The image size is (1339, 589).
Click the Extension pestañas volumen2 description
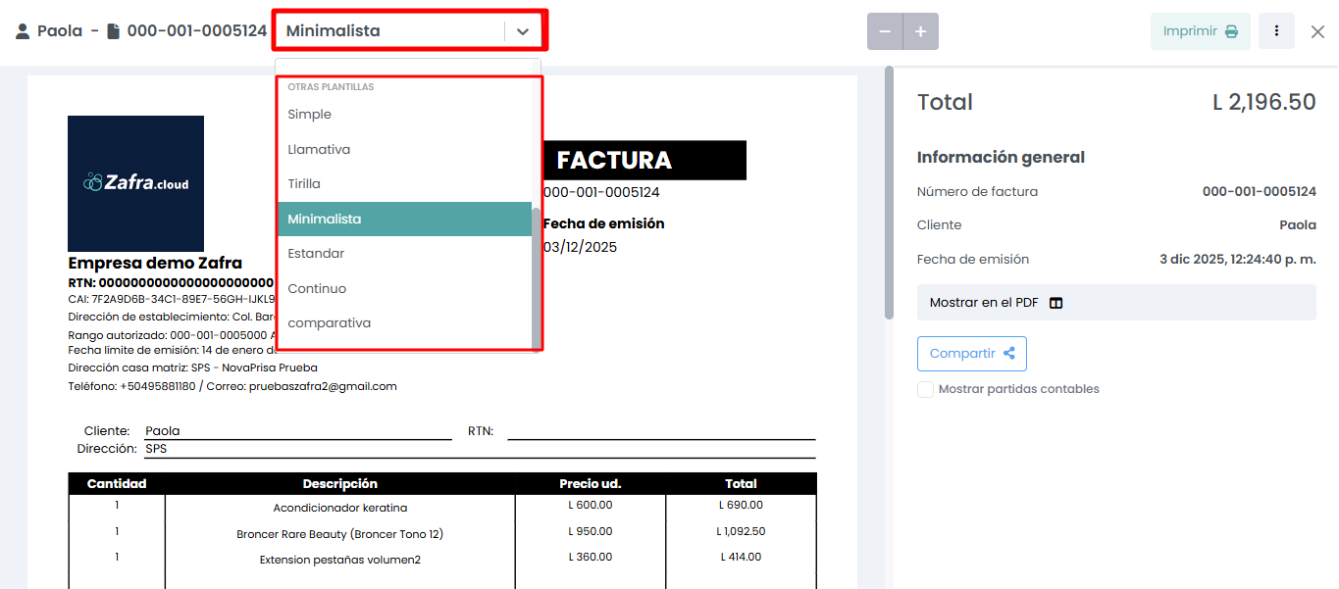click(340, 560)
